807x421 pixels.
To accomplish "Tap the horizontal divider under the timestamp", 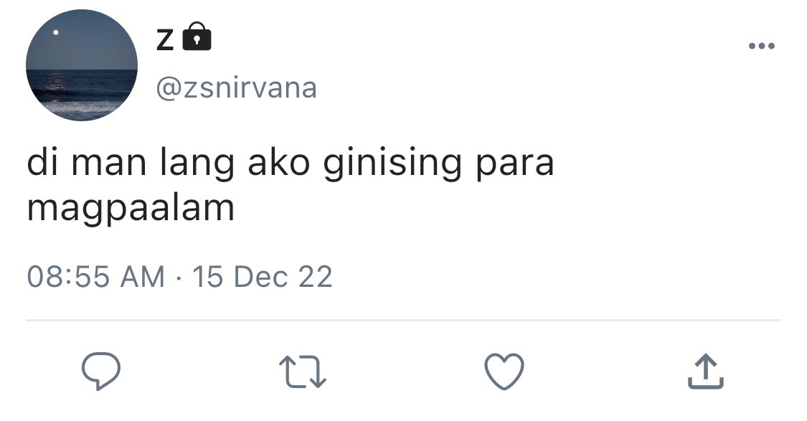I will click(x=403, y=320).
